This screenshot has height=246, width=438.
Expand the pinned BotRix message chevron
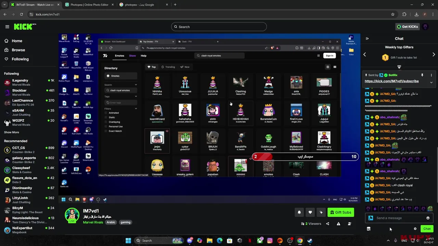point(431,82)
